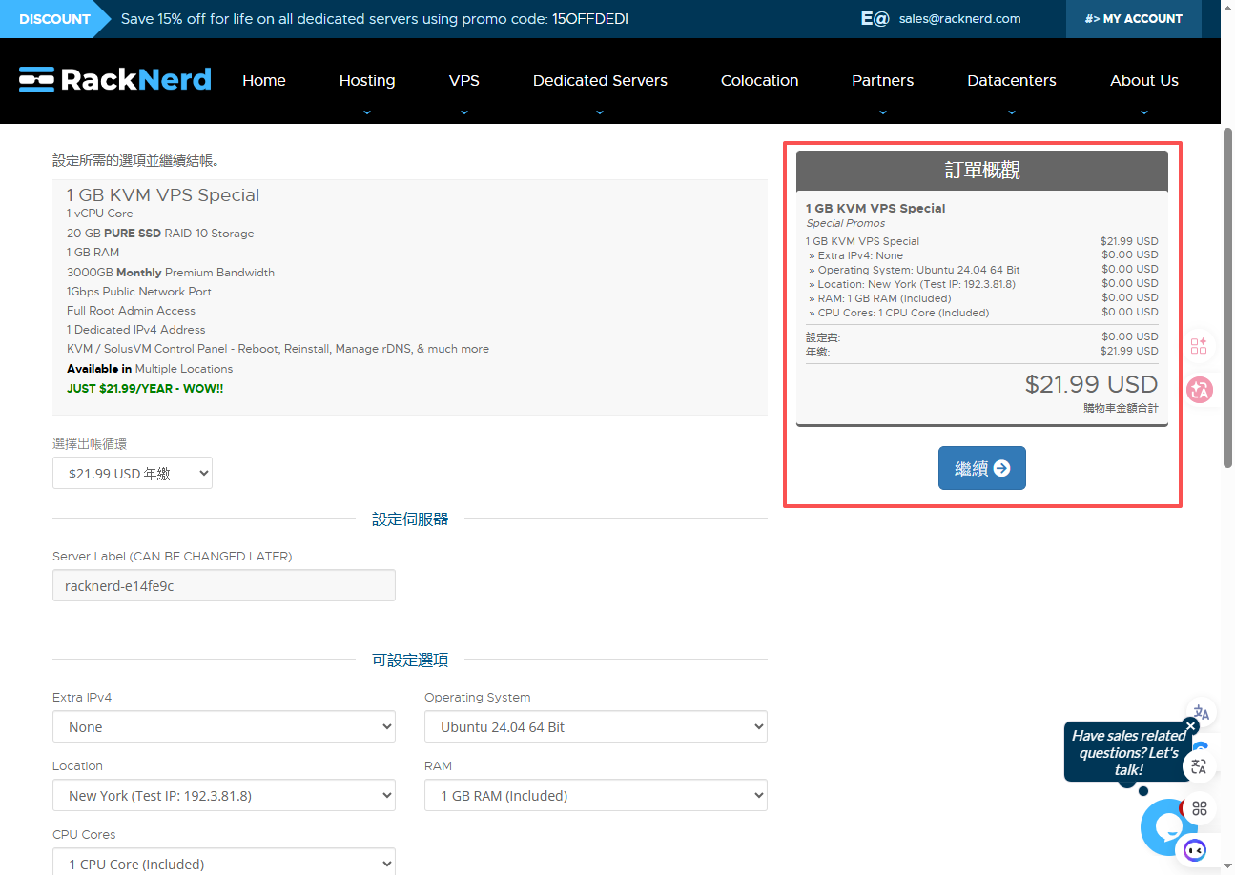Screen dimensions: 1235x875
Task: Click the blue 繼續 continue button
Action: 982,468
